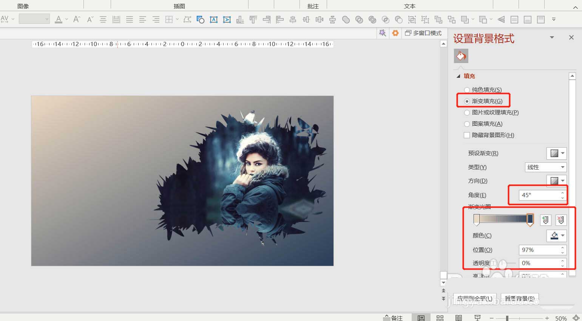
Task: Click the fill paint bucket icon
Action: tap(461, 56)
